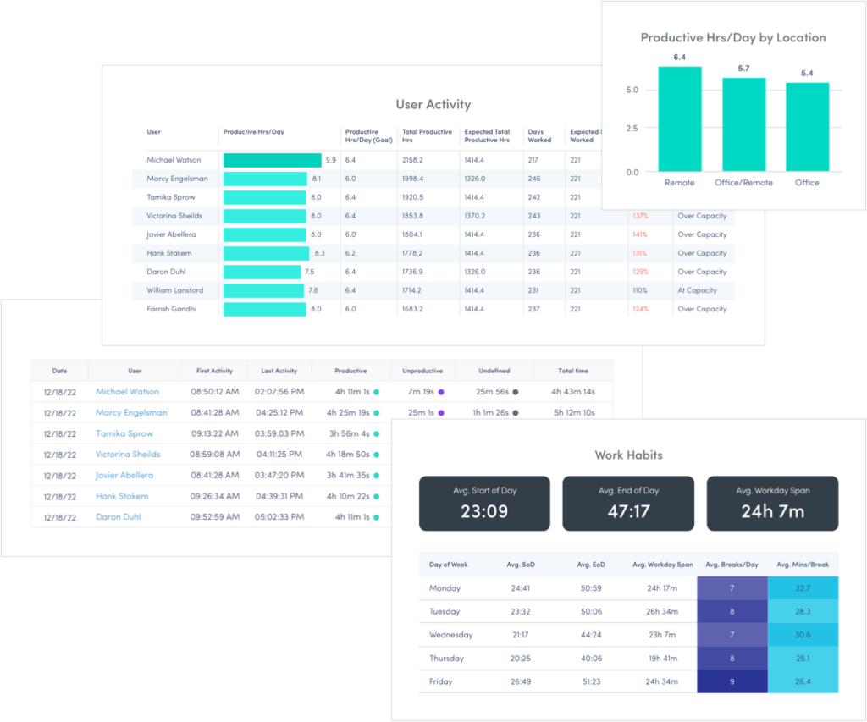Sort by the Total time column header

coord(574,370)
